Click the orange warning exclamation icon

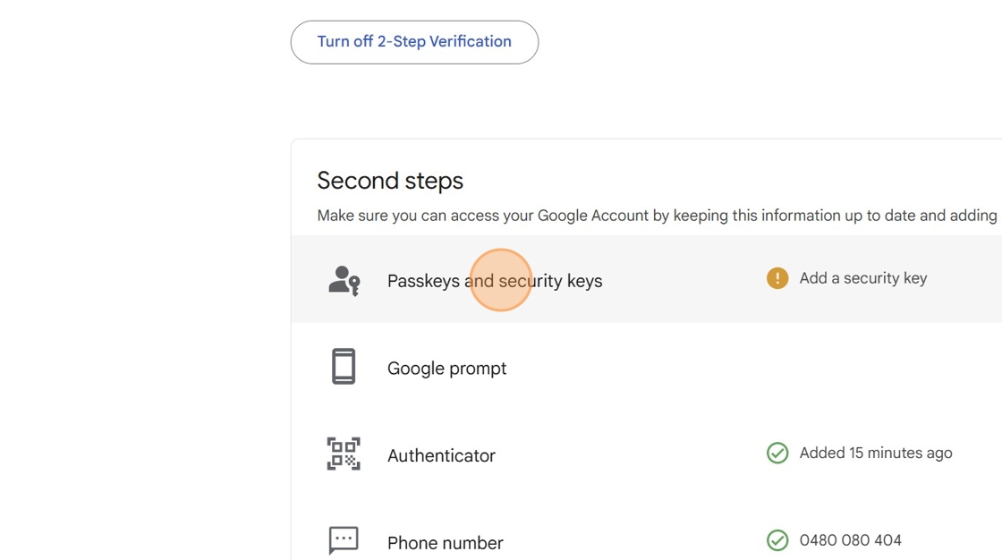pos(777,278)
